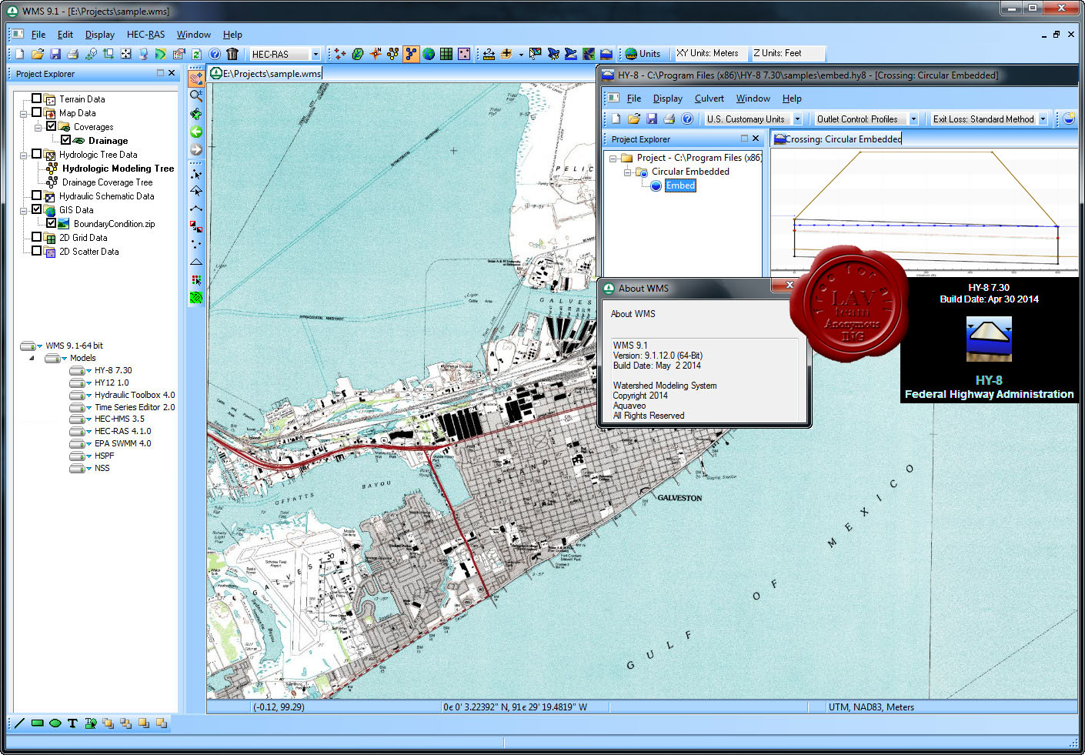Viewport: 1085px width, 755px height.
Task: Open the Exit Loss: Standard Method dropdown
Action: [x=1043, y=119]
